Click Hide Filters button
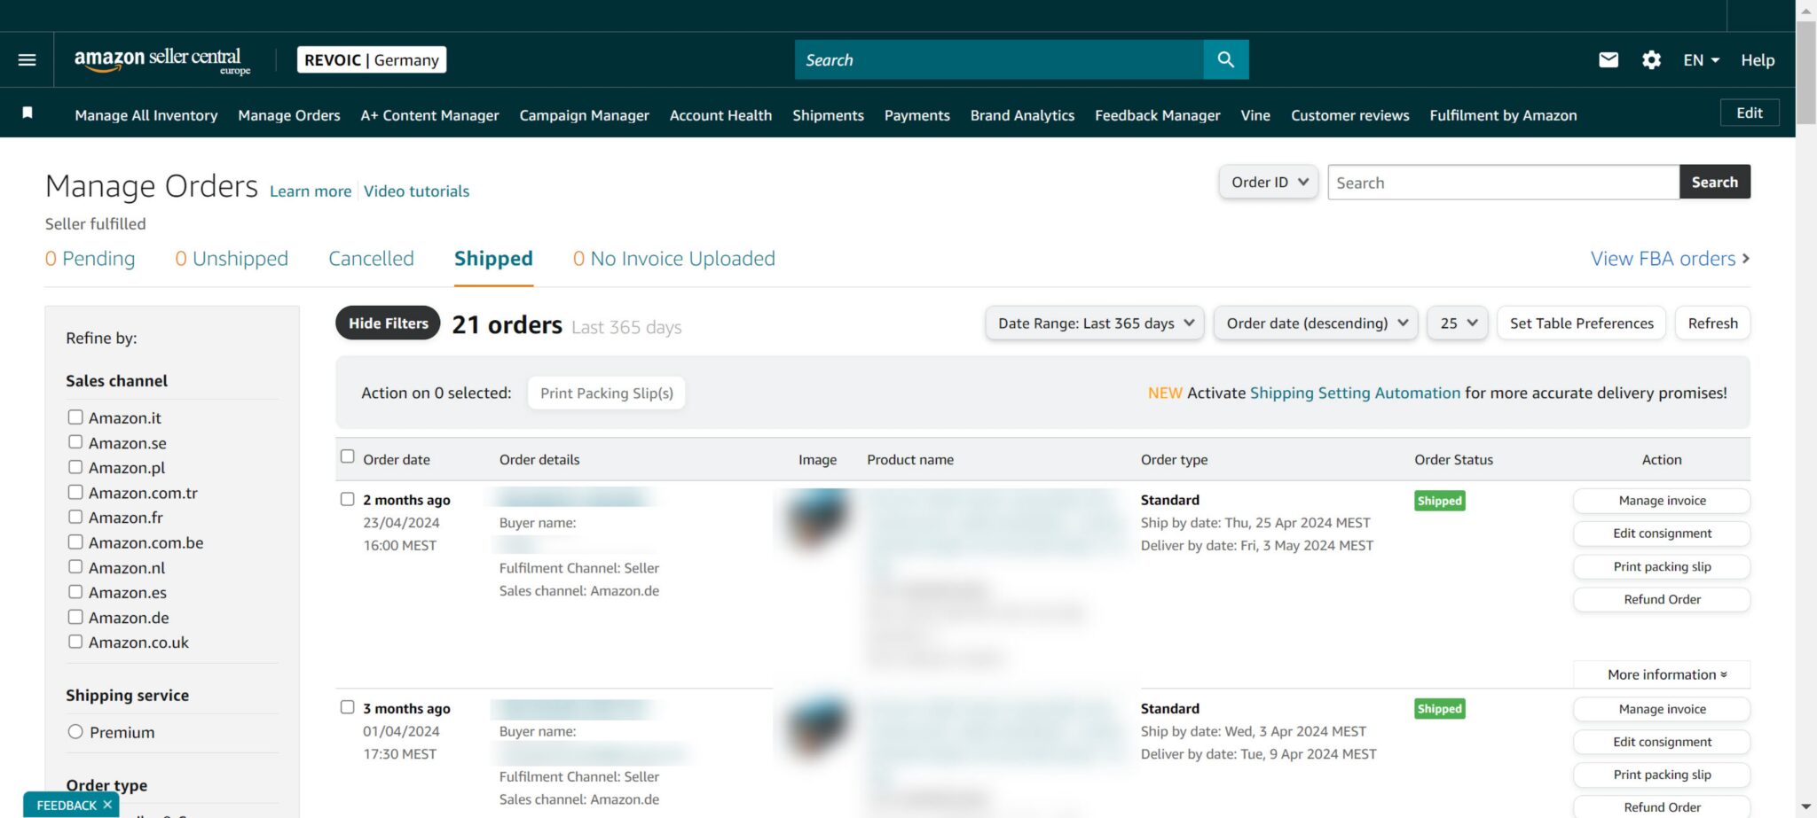1817x818 pixels. [x=388, y=323]
